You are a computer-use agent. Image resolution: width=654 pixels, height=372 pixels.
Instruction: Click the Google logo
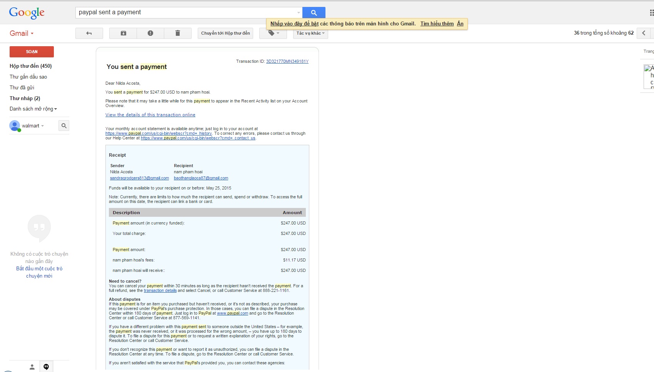pos(27,13)
